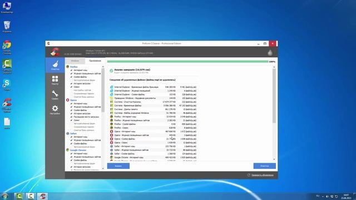Uncheck Cookie-файлы under Safari
The height and width of the screenshot is (200, 356).
click(x=71, y=143)
